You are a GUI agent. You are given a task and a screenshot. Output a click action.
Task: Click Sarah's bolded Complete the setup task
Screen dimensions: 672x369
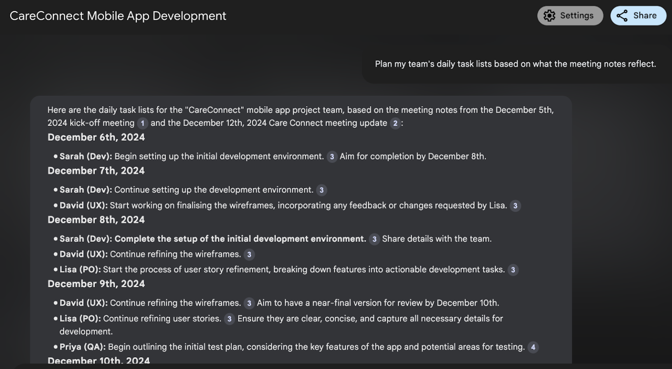click(240, 239)
